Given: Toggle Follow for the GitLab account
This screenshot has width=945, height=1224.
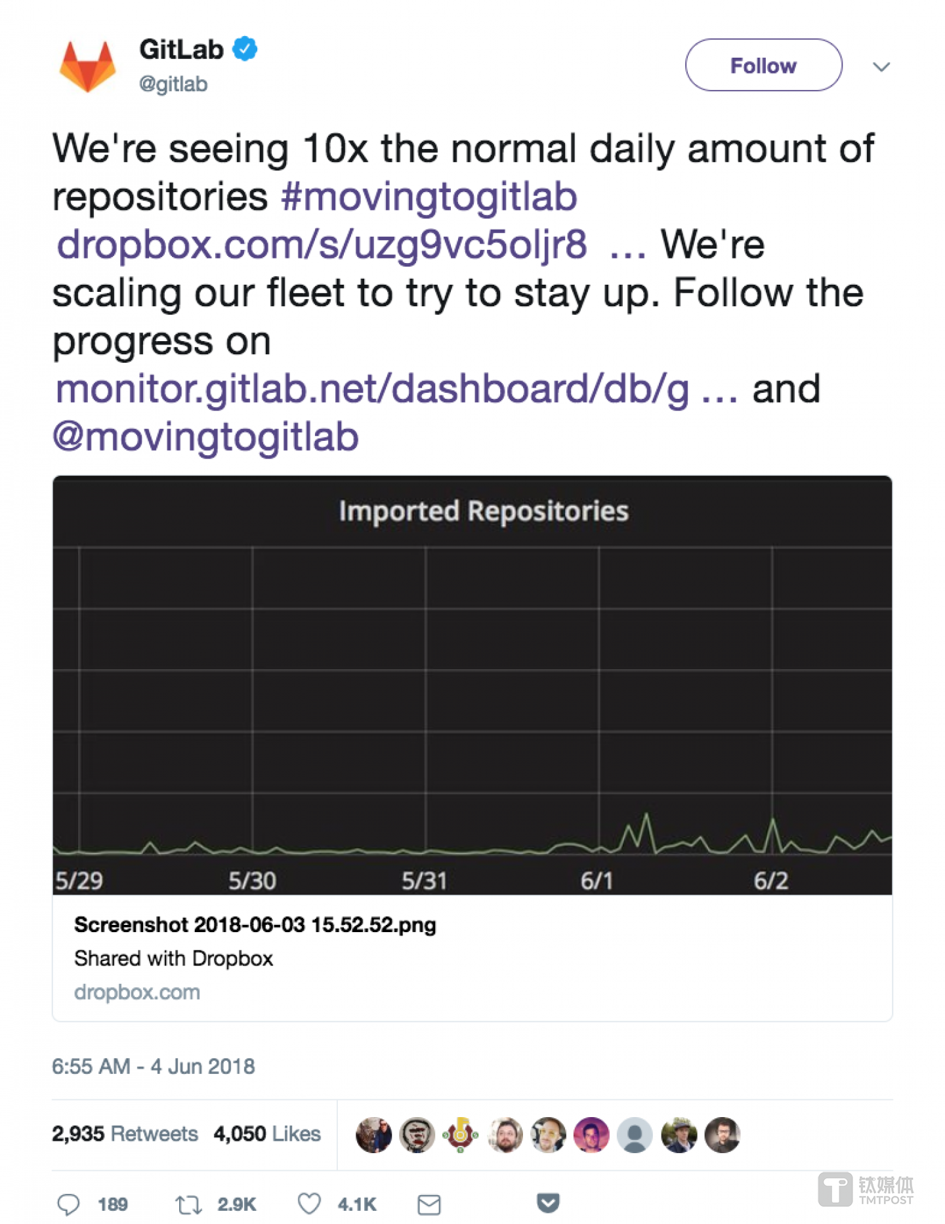Looking at the screenshot, I should tap(763, 65).
